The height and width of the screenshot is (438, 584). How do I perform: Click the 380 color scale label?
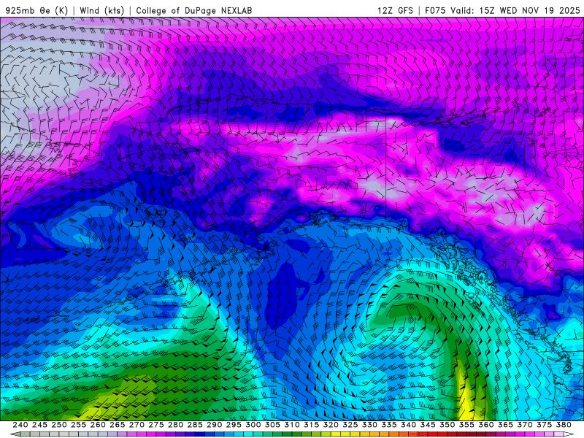[x=564, y=425]
